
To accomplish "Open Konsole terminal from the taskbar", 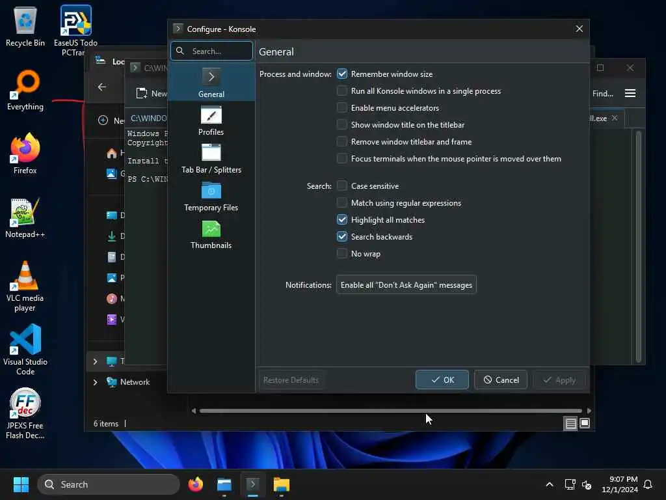I will tap(253, 484).
